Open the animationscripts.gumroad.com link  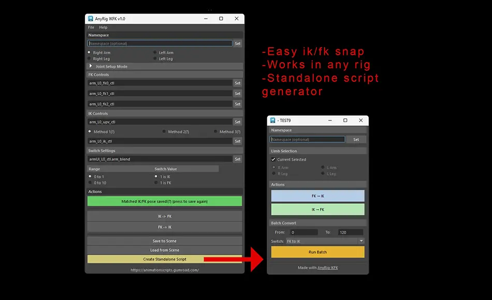165,270
